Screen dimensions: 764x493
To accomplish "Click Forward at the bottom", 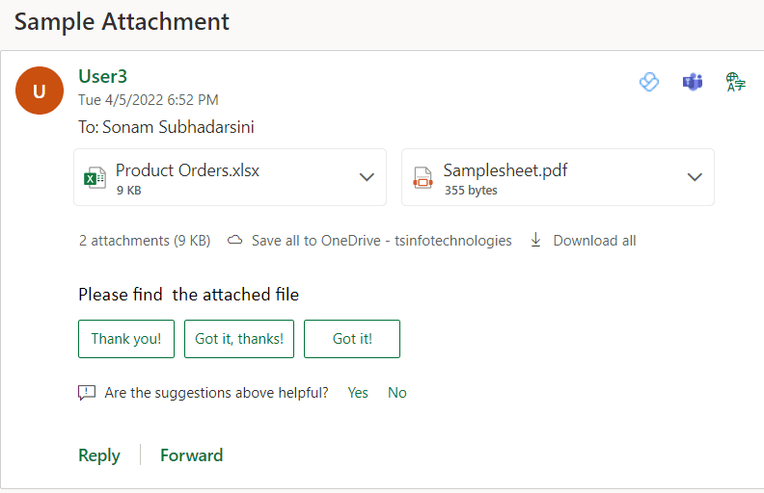I will click(192, 455).
